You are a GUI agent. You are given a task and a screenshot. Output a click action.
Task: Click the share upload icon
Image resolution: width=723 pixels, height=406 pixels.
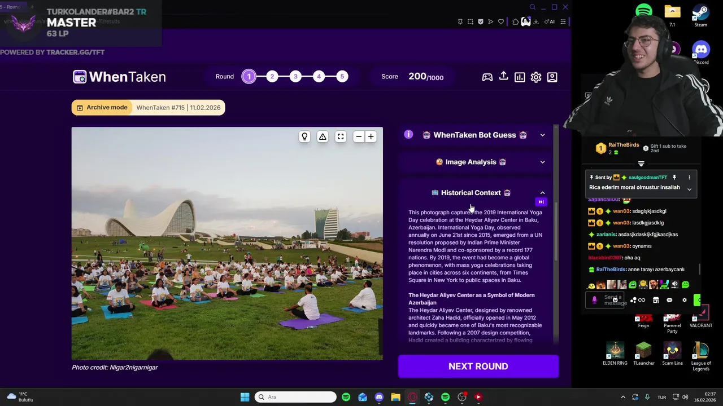503,76
